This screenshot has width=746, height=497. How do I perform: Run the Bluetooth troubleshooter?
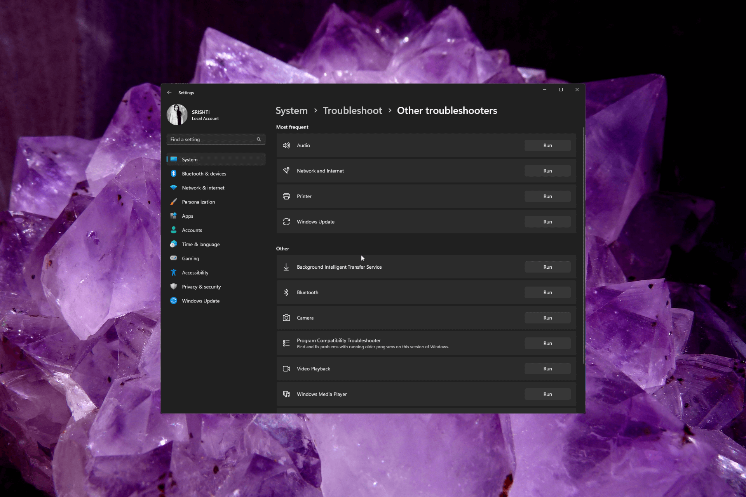click(547, 292)
